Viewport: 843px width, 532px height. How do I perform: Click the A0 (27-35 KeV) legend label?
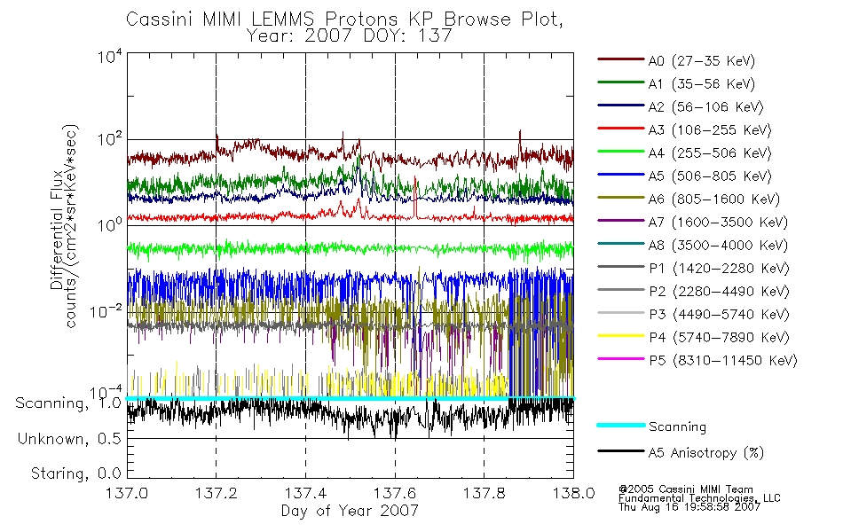(701, 61)
